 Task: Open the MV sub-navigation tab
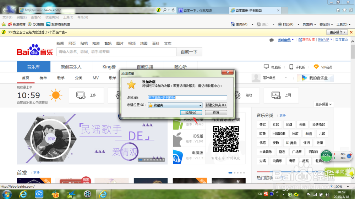click(95, 78)
